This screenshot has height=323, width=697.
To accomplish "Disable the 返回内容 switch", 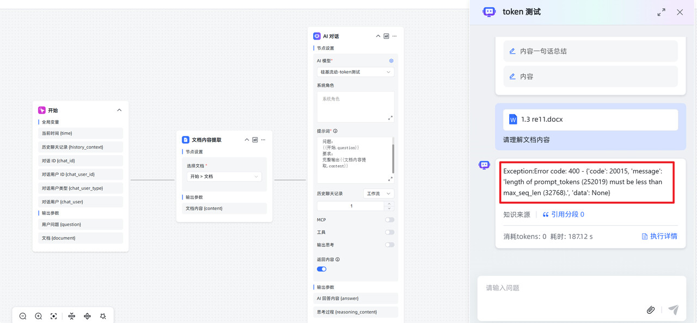I will tap(322, 269).
